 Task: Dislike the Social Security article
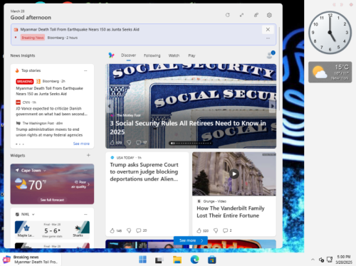(x=129, y=142)
